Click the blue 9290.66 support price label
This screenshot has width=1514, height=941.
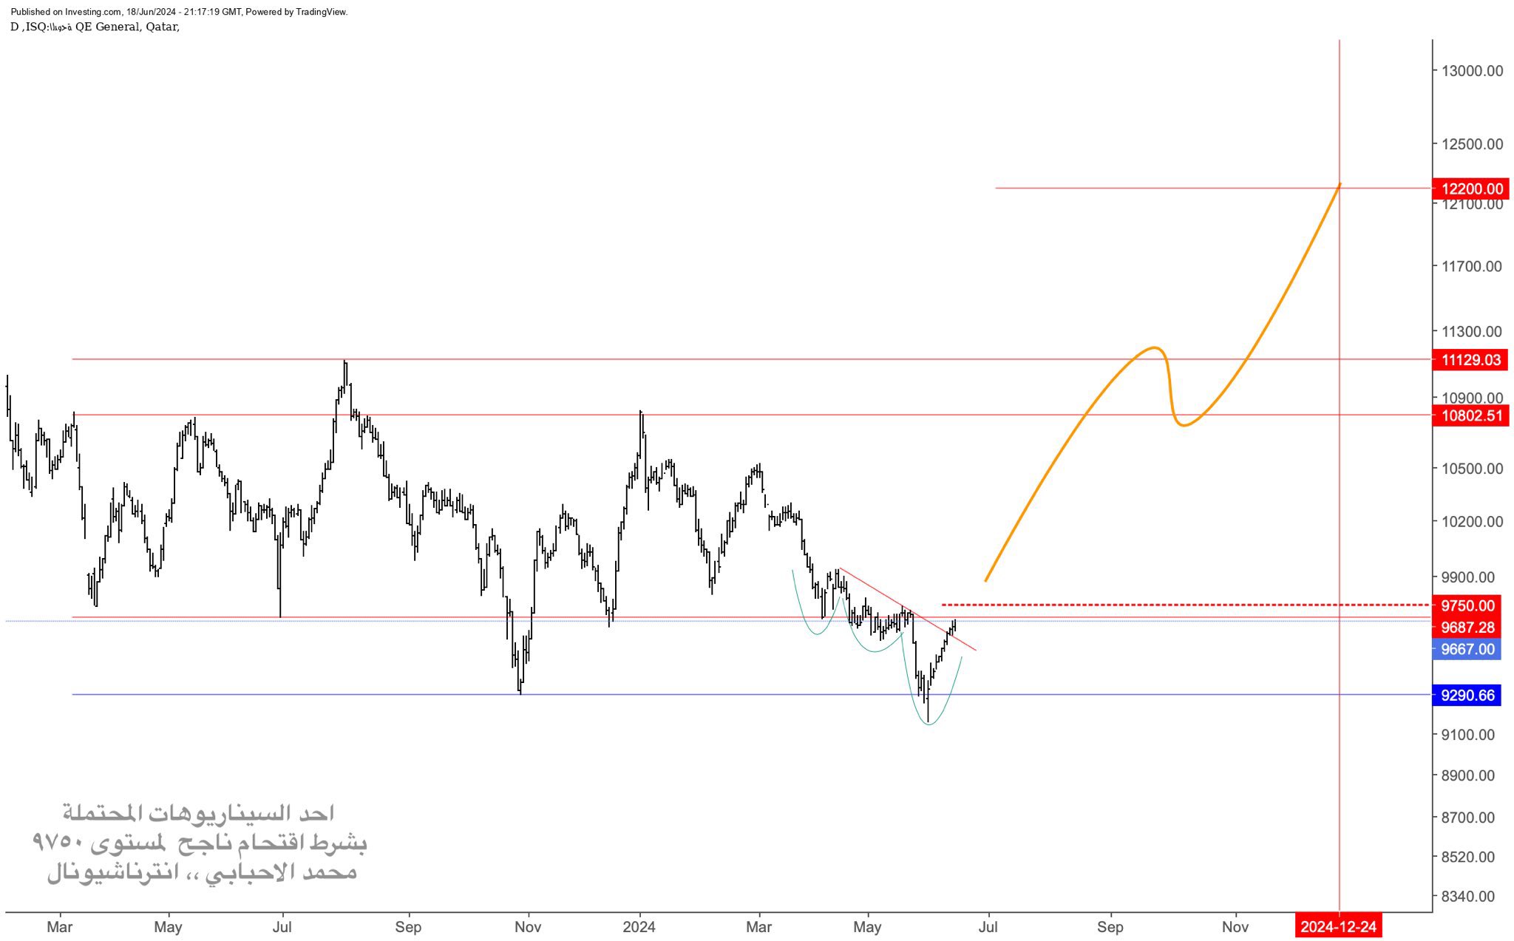(1467, 696)
